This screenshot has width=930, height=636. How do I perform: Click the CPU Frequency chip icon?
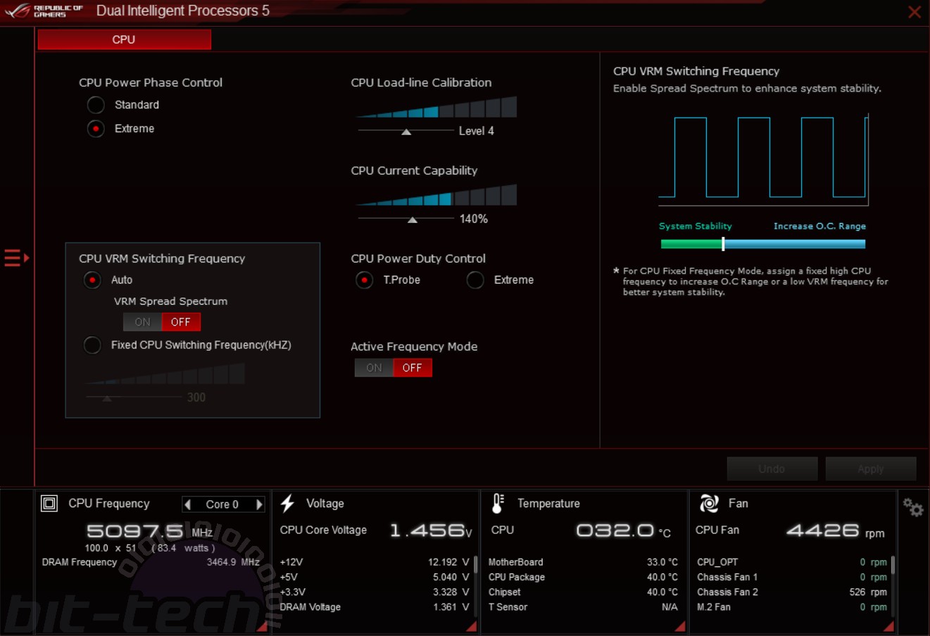click(49, 503)
